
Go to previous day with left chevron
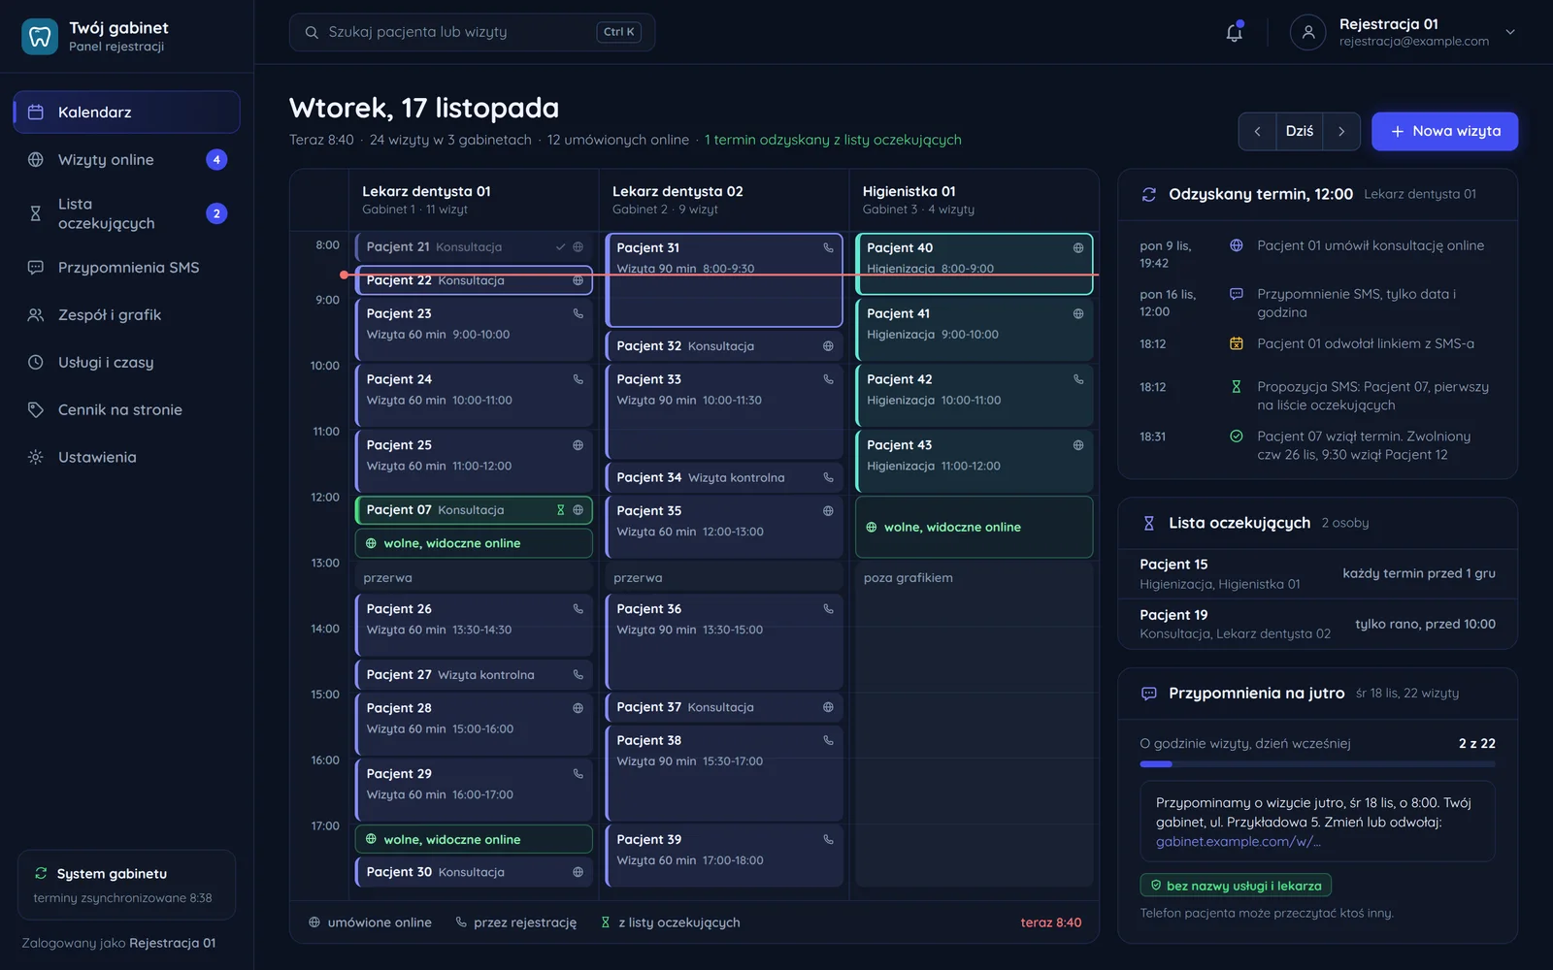point(1257,131)
